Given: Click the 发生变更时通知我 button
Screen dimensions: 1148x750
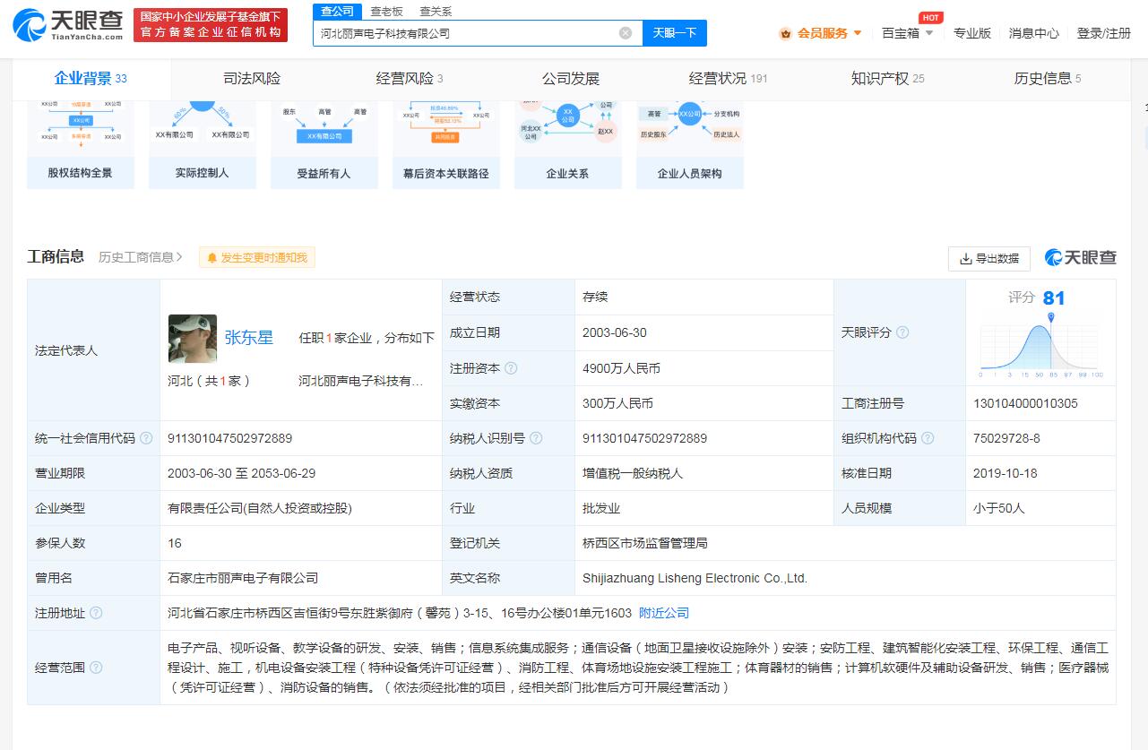Looking at the screenshot, I should (257, 258).
